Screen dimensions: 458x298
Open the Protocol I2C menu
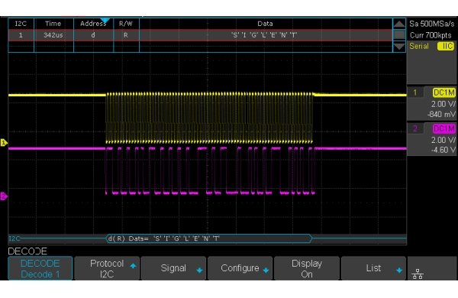pos(107,268)
